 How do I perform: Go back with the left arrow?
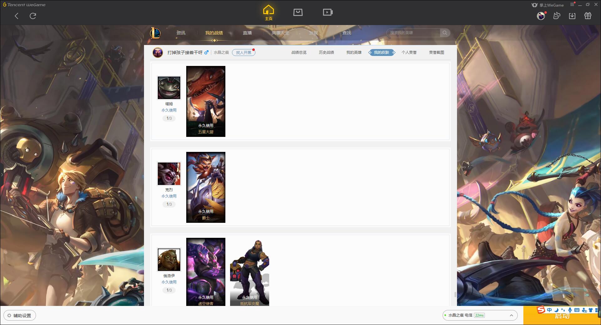(x=17, y=16)
